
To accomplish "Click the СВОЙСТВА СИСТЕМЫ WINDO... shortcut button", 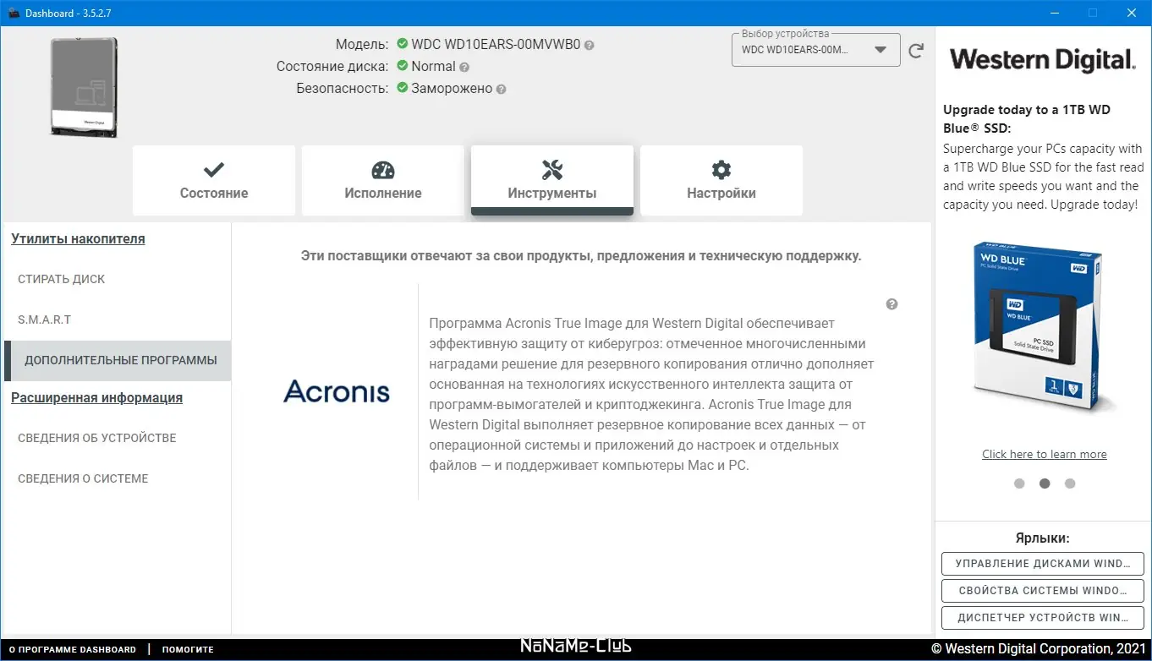I will click(x=1043, y=591).
